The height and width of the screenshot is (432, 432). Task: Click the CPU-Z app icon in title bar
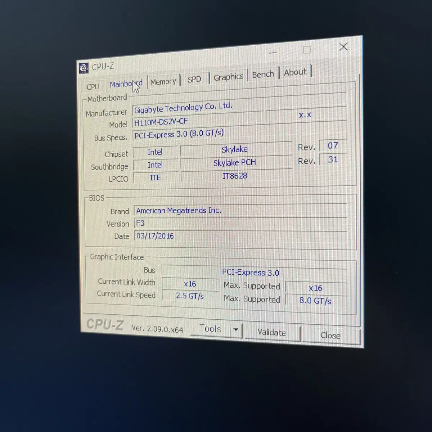84,68
